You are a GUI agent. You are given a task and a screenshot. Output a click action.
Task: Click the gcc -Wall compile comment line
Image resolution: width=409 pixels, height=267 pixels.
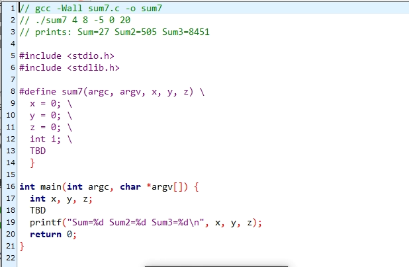91,9
